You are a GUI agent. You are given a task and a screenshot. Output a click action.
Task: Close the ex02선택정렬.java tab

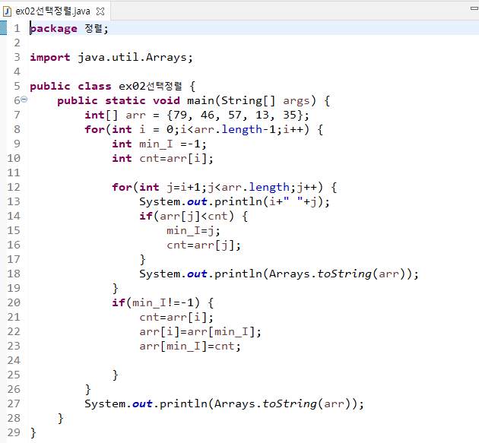[x=100, y=11]
